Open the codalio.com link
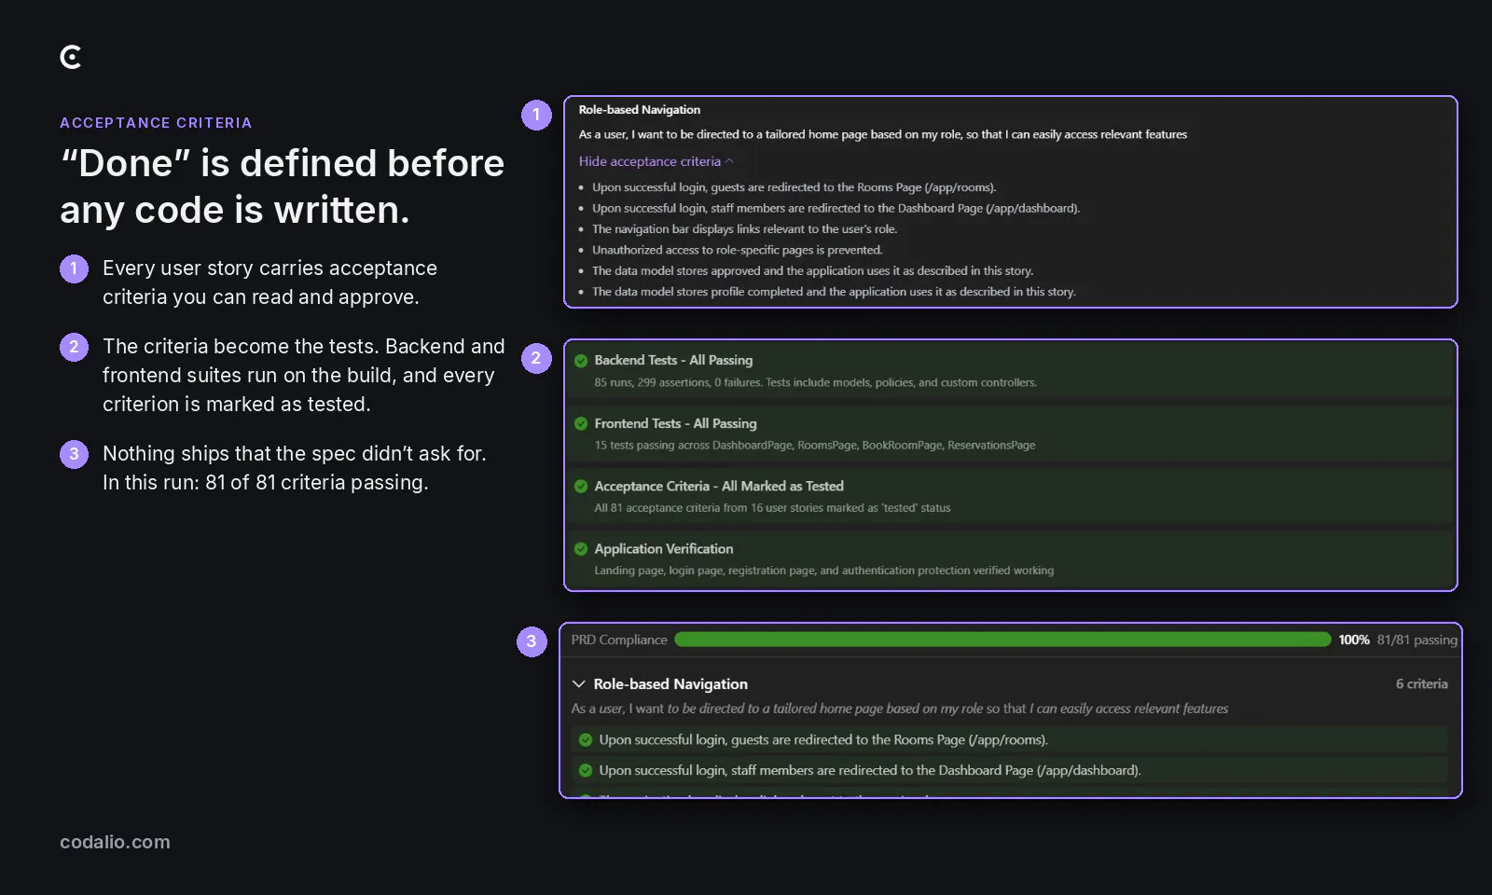 pos(115,842)
